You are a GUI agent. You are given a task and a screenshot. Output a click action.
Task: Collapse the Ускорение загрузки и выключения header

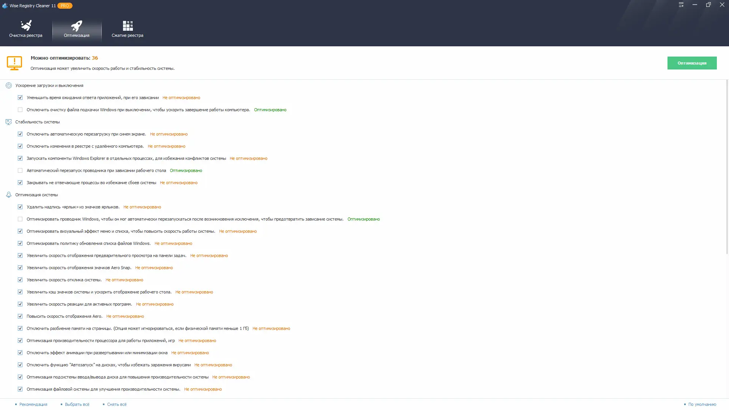tap(49, 85)
